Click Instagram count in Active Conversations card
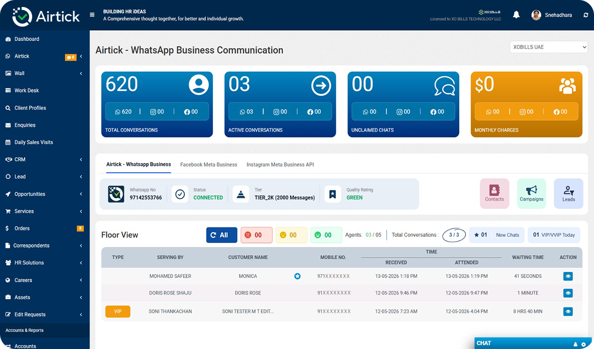 280,112
